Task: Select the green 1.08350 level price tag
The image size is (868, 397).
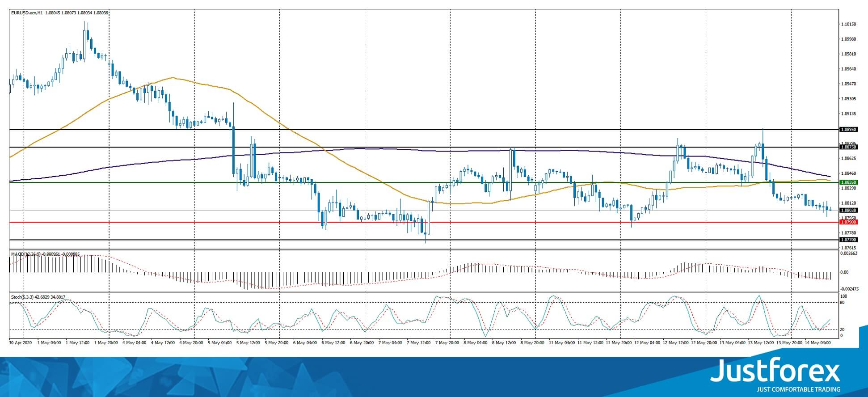Action: [848, 182]
